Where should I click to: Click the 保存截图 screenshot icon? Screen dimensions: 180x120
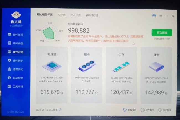pyautogui.click(x=142, y=110)
